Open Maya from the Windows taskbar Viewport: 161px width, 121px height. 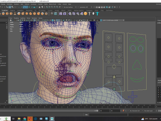[x=52, y=119]
